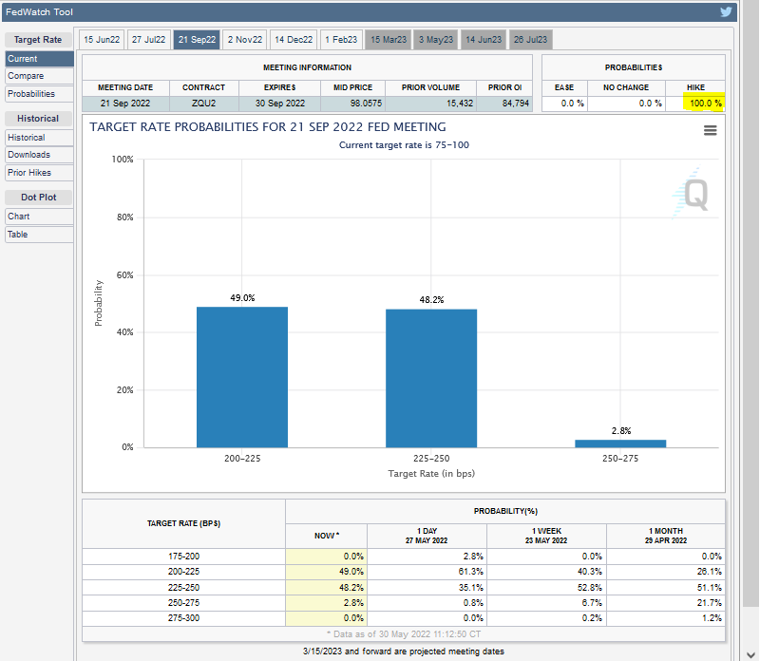Screen dimensions: 760x661
Task: Click the 200-225 probability bar
Action: point(242,377)
